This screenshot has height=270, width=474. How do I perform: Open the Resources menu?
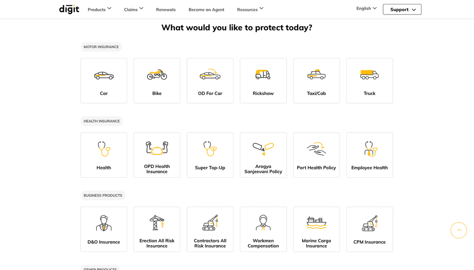[x=250, y=9]
